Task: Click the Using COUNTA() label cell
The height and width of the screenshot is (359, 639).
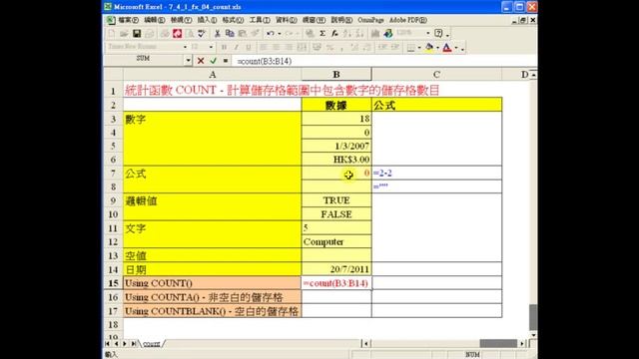Action: click(x=212, y=297)
